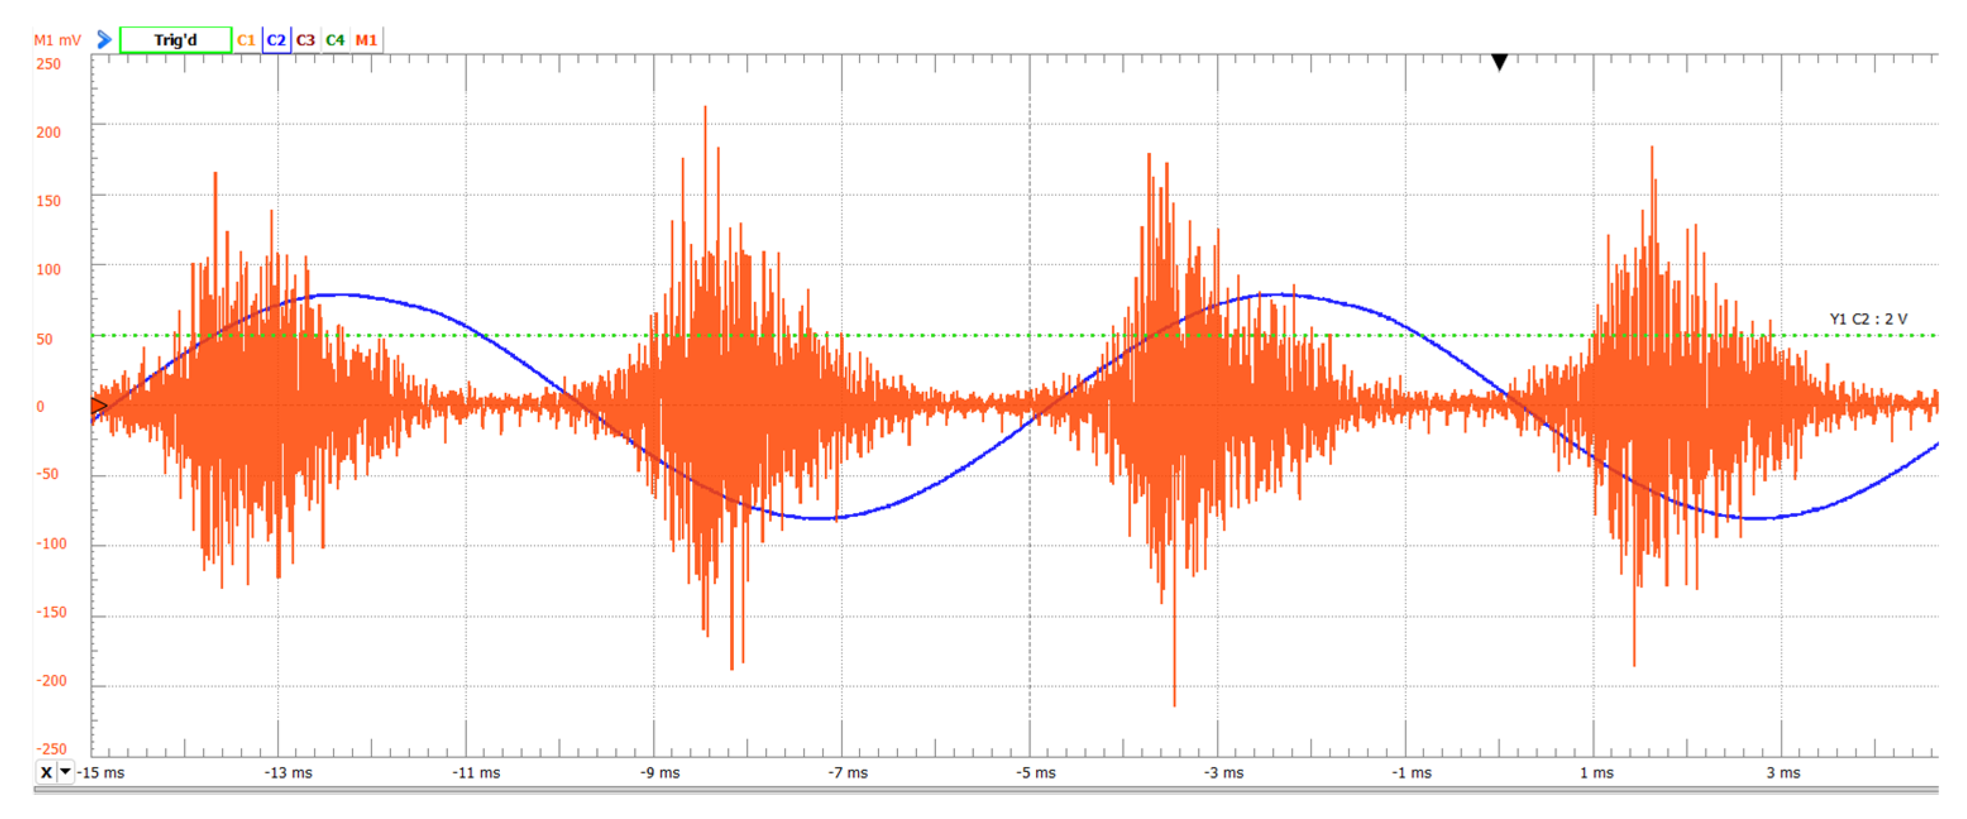Select the C2 channel tab
Viewport: 1967px width, 819px height.
click(x=276, y=40)
